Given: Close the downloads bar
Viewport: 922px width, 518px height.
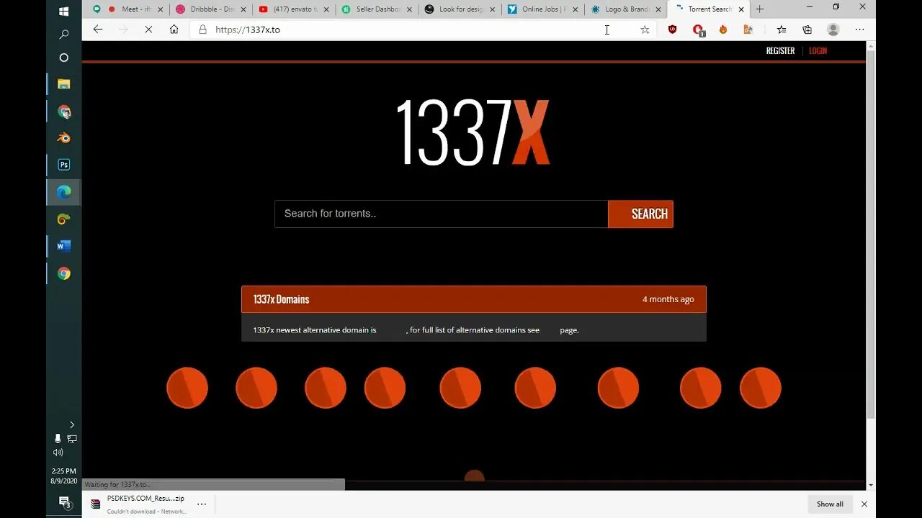Looking at the screenshot, I should pyautogui.click(x=864, y=504).
